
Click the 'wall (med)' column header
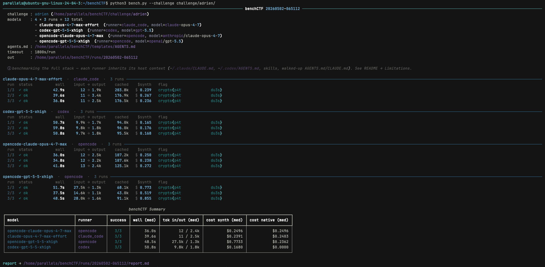pos(145,220)
